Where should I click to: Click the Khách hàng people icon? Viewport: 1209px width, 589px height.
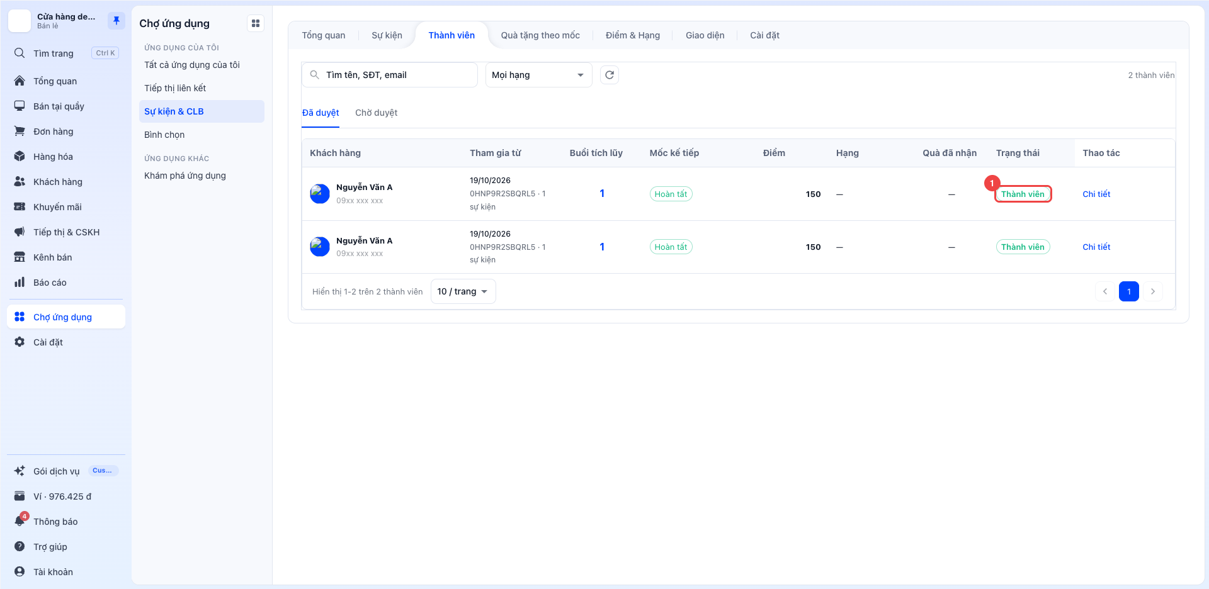tap(20, 182)
